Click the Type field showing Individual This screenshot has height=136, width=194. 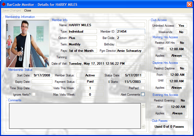82,32
